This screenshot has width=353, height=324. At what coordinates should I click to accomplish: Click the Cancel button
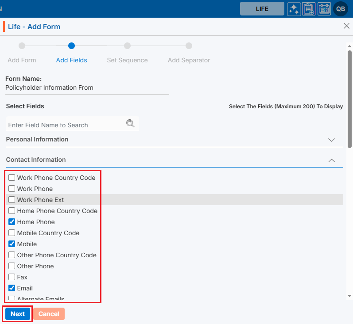pyautogui.click(x=49, y=314)
